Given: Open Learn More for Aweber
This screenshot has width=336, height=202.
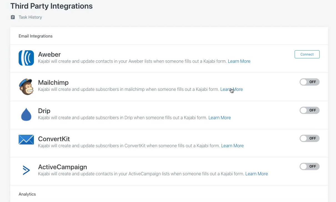Looking at the screenshot, I should click(239, 61).
